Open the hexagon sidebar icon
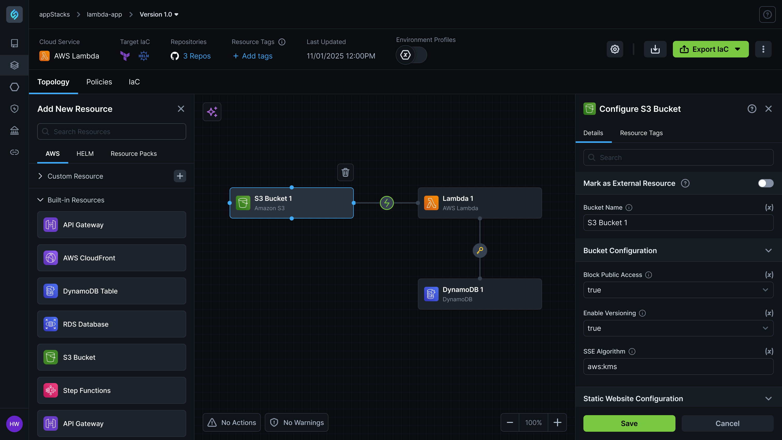Screen dimensions: 782x440 coord(14,87)
